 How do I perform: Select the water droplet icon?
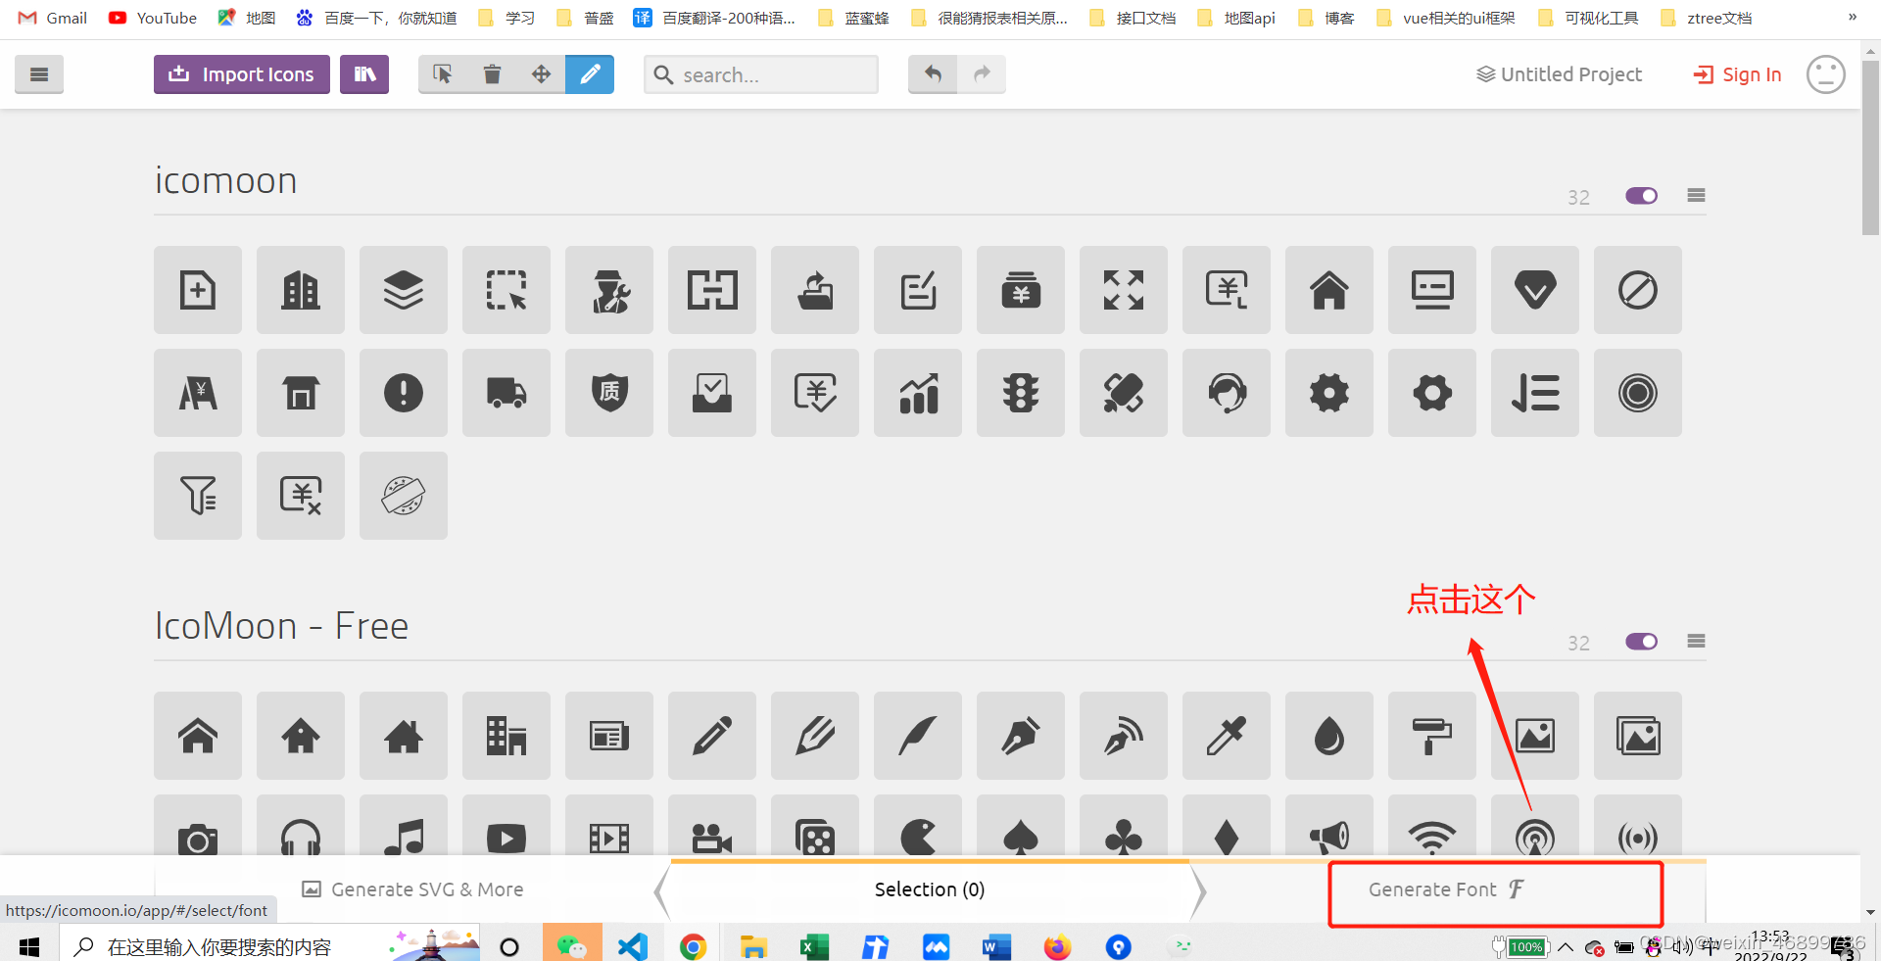tap(1329, 736)
